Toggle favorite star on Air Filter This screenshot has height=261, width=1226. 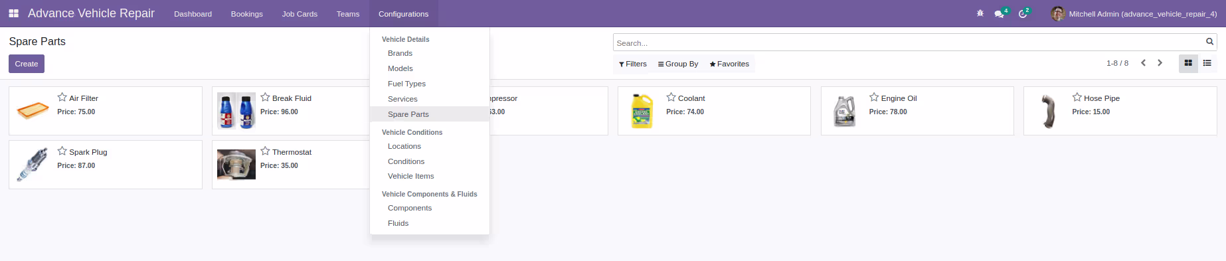pos(62,97)
